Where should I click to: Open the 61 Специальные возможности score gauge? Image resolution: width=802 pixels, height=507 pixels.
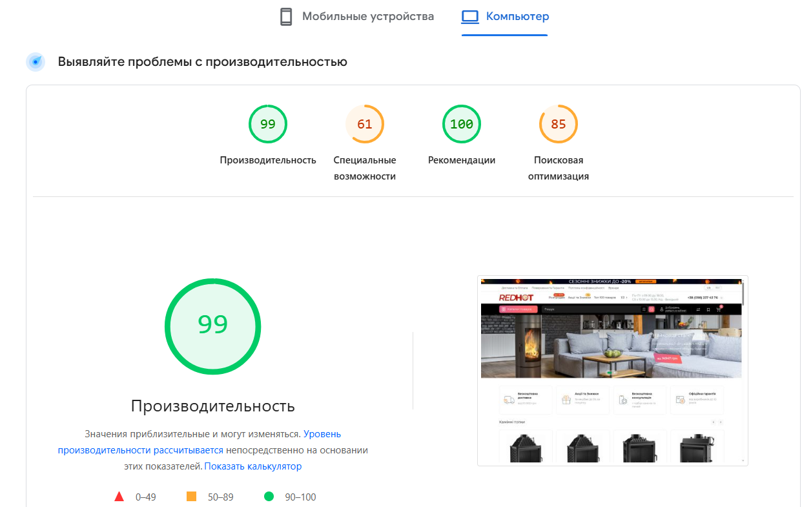tap(365, 124)
